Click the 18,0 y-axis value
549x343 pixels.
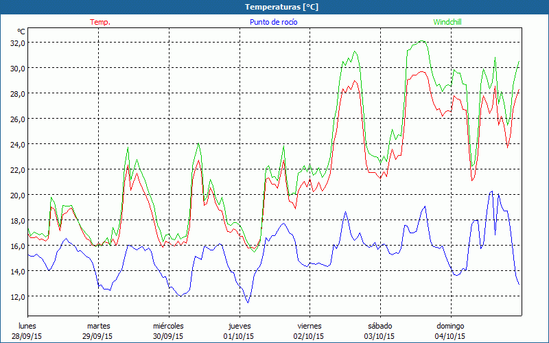[x=17, y=220]
